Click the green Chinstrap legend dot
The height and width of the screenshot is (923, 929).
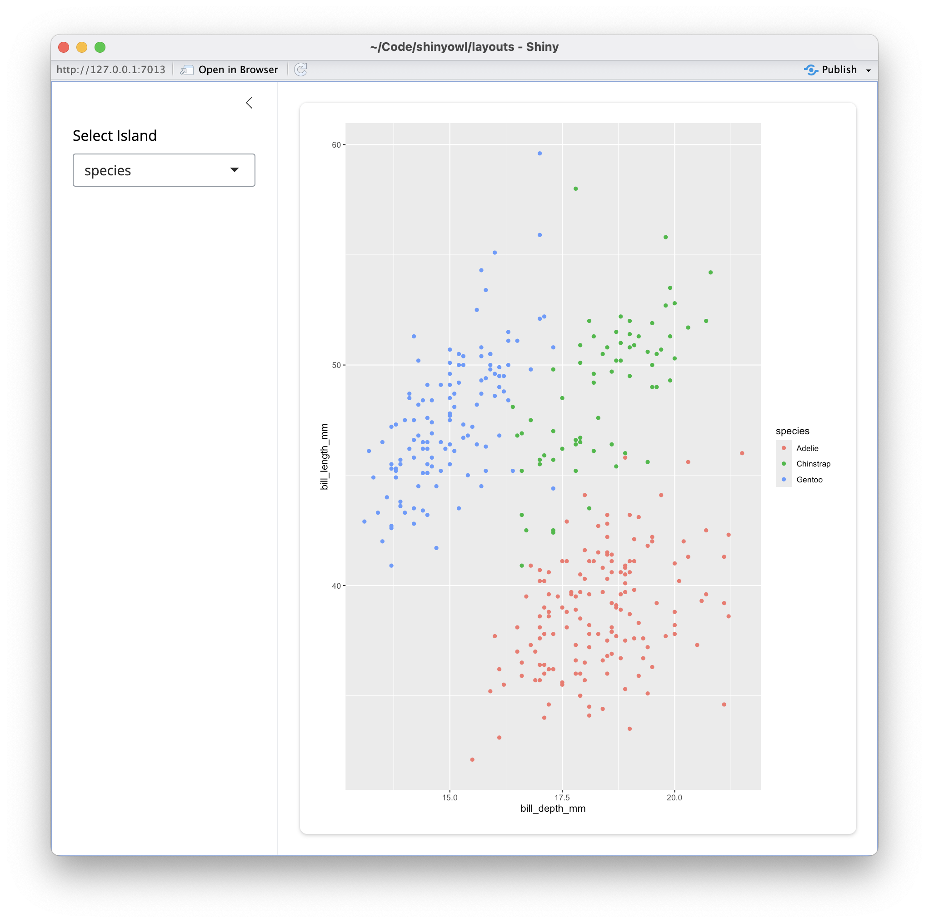784,464
